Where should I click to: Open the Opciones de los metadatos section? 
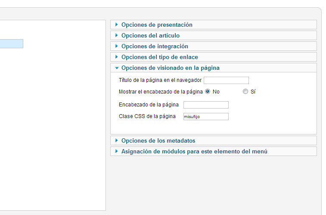[x=214, y=141]
